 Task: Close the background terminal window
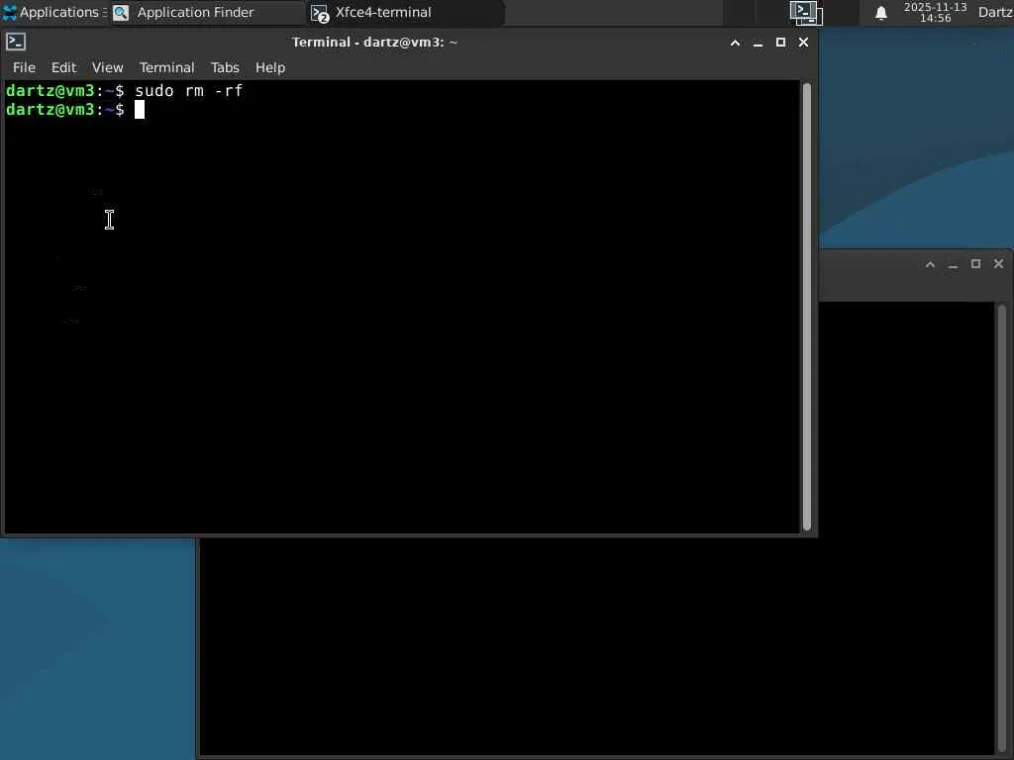(x=998, y=264)
